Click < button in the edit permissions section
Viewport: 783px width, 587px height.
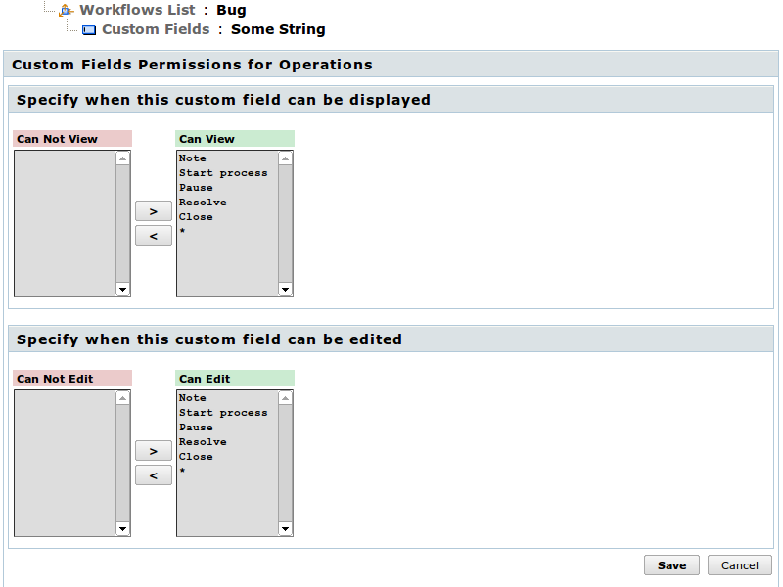pyautogui.click(x=154, y=475)
